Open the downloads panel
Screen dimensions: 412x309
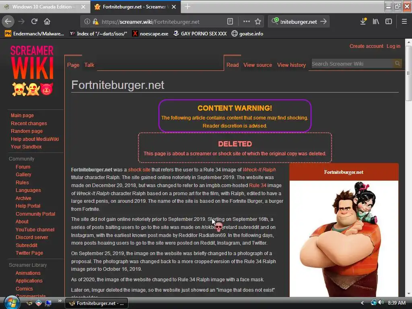pos(363,21)
